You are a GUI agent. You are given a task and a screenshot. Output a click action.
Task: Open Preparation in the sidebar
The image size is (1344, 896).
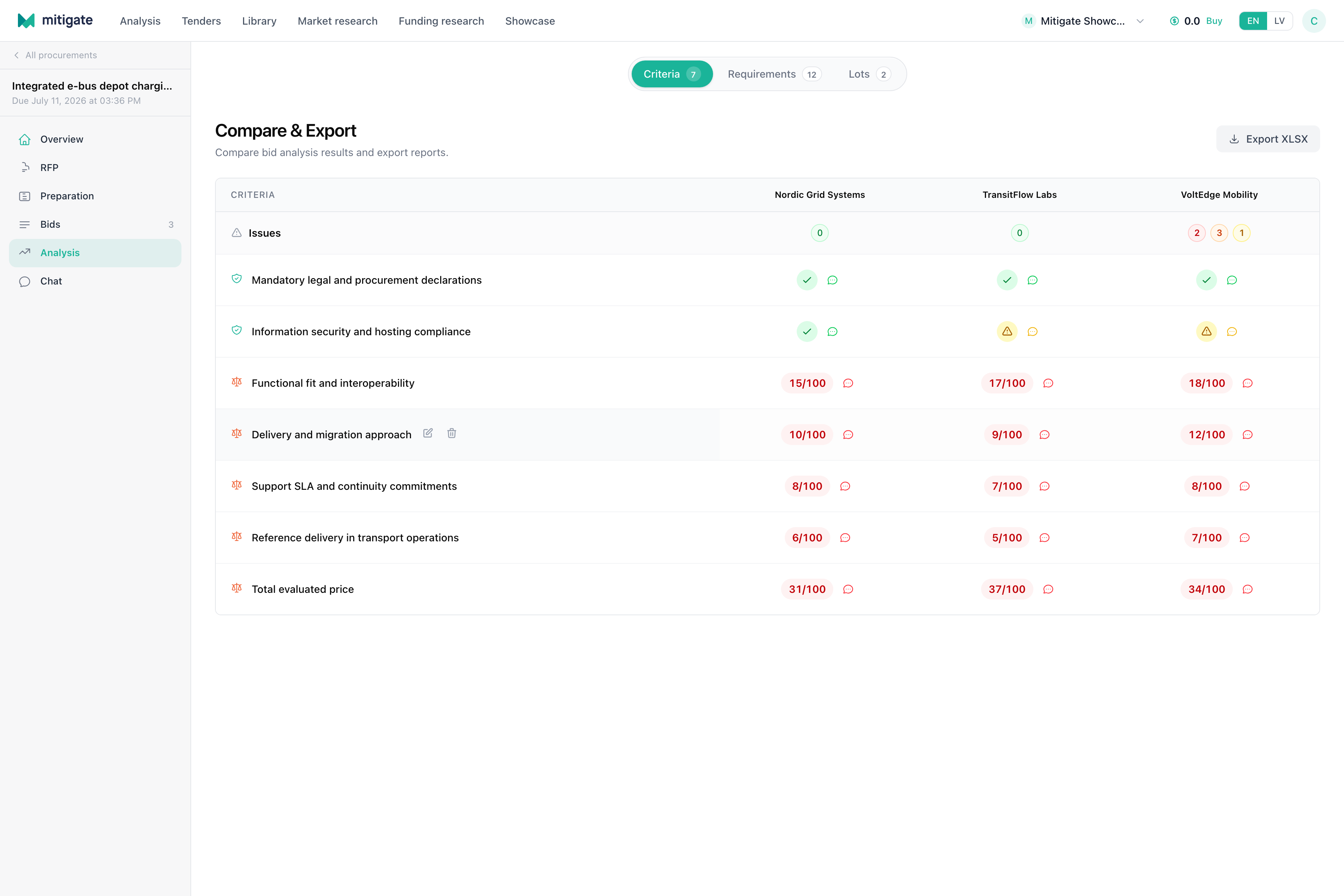95,196
